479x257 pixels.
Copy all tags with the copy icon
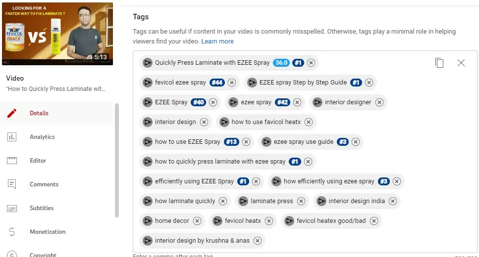439,63
